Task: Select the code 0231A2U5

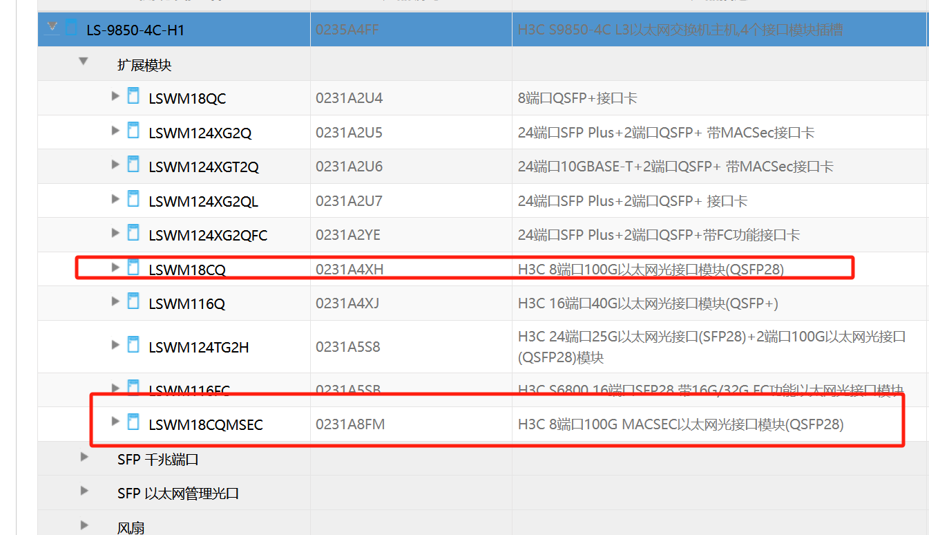Action: (x=349, y=133)
